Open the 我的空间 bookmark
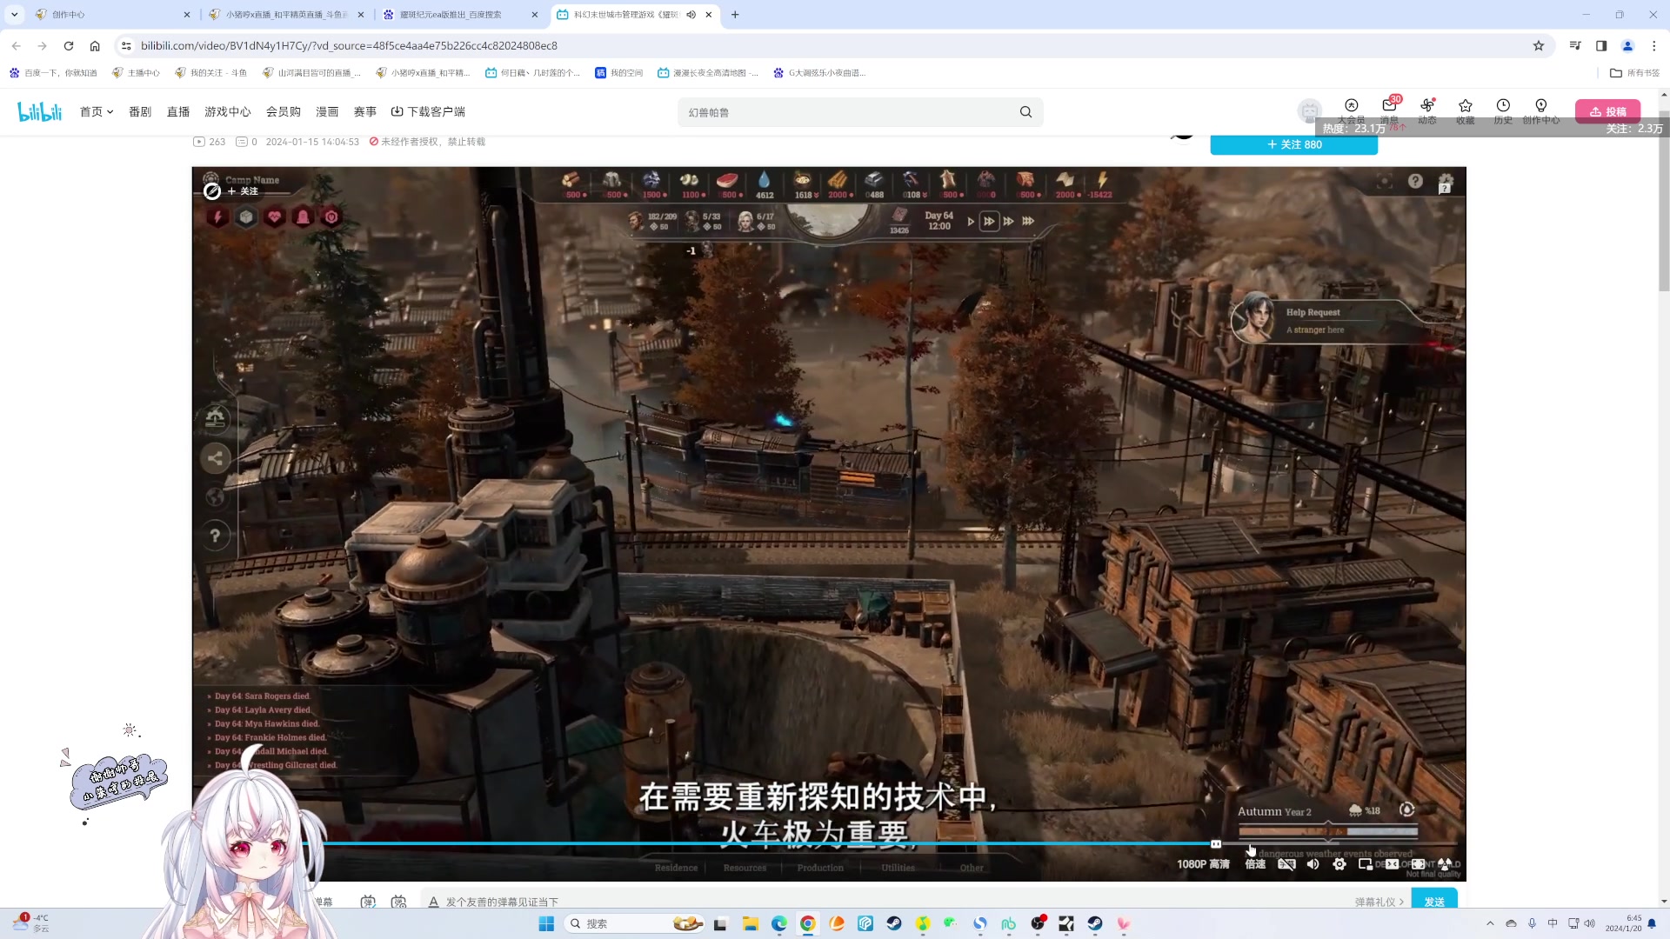The width and height of the screenshot is (1670, 939). tap(619, 73)
